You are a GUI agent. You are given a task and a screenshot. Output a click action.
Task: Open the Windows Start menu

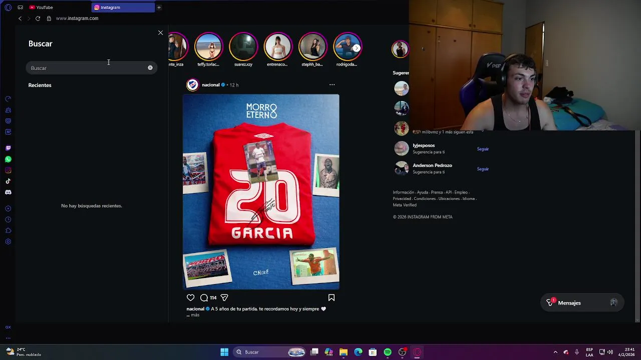pos(224,352)
